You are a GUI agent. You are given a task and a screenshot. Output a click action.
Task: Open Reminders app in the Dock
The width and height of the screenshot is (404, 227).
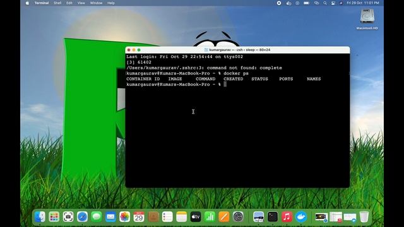coord(167,217)
